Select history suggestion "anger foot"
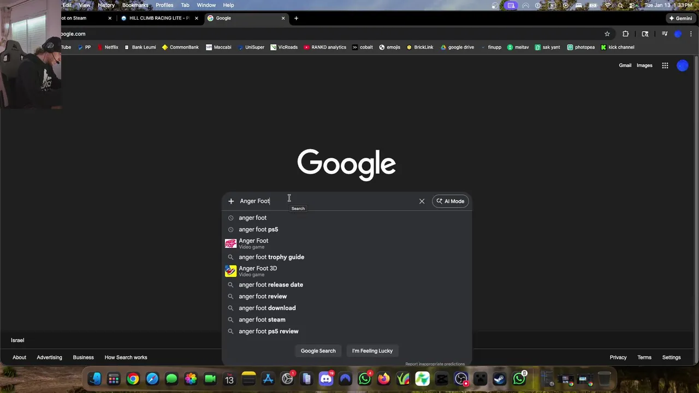The width and height of the screenshot is (699, 393). pos(347,218)
